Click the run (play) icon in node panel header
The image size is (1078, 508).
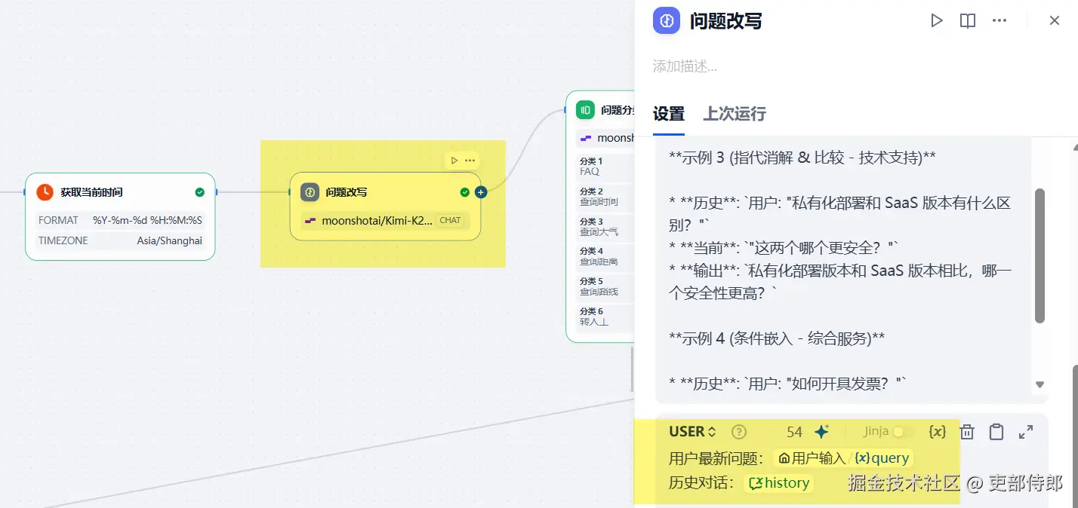937,20
